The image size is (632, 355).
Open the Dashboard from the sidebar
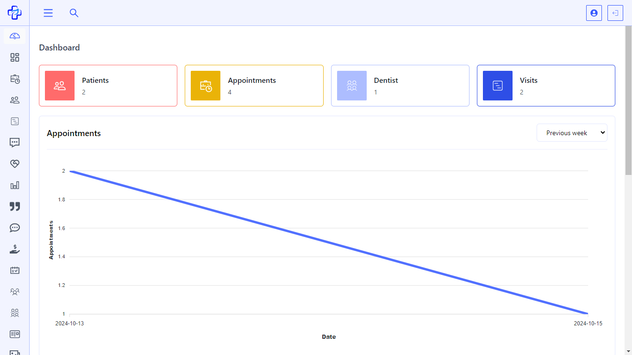(14, 36)
